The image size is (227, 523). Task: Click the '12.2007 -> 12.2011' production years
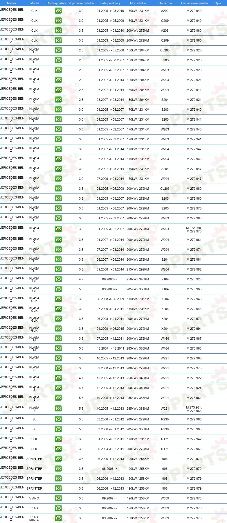point(110,349)
